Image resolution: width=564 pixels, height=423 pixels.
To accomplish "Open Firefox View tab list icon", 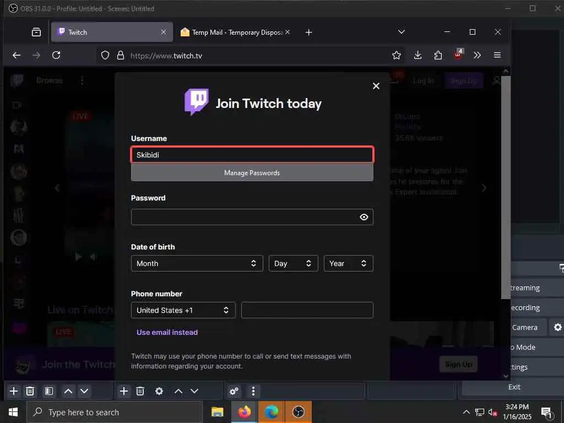I will (36, 32).
